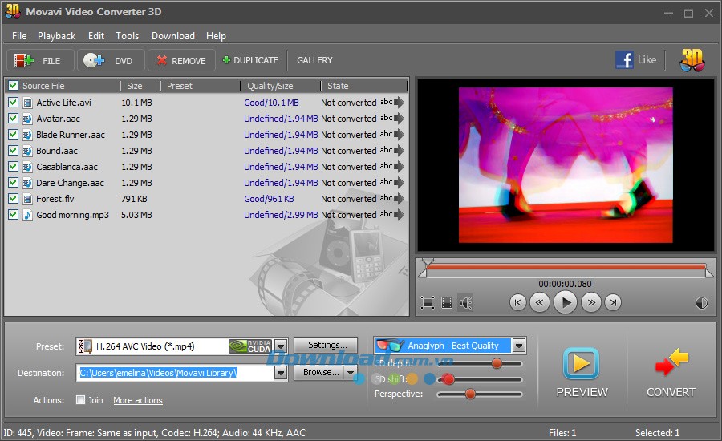This screenshot has height=441, width=722.
Task: Click the add FILE toolbar button
Action: point(40,60)
